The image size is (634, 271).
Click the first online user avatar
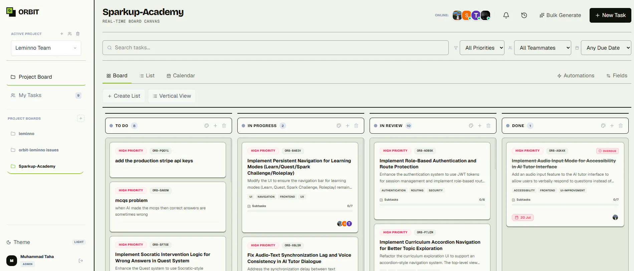(457, 15)
